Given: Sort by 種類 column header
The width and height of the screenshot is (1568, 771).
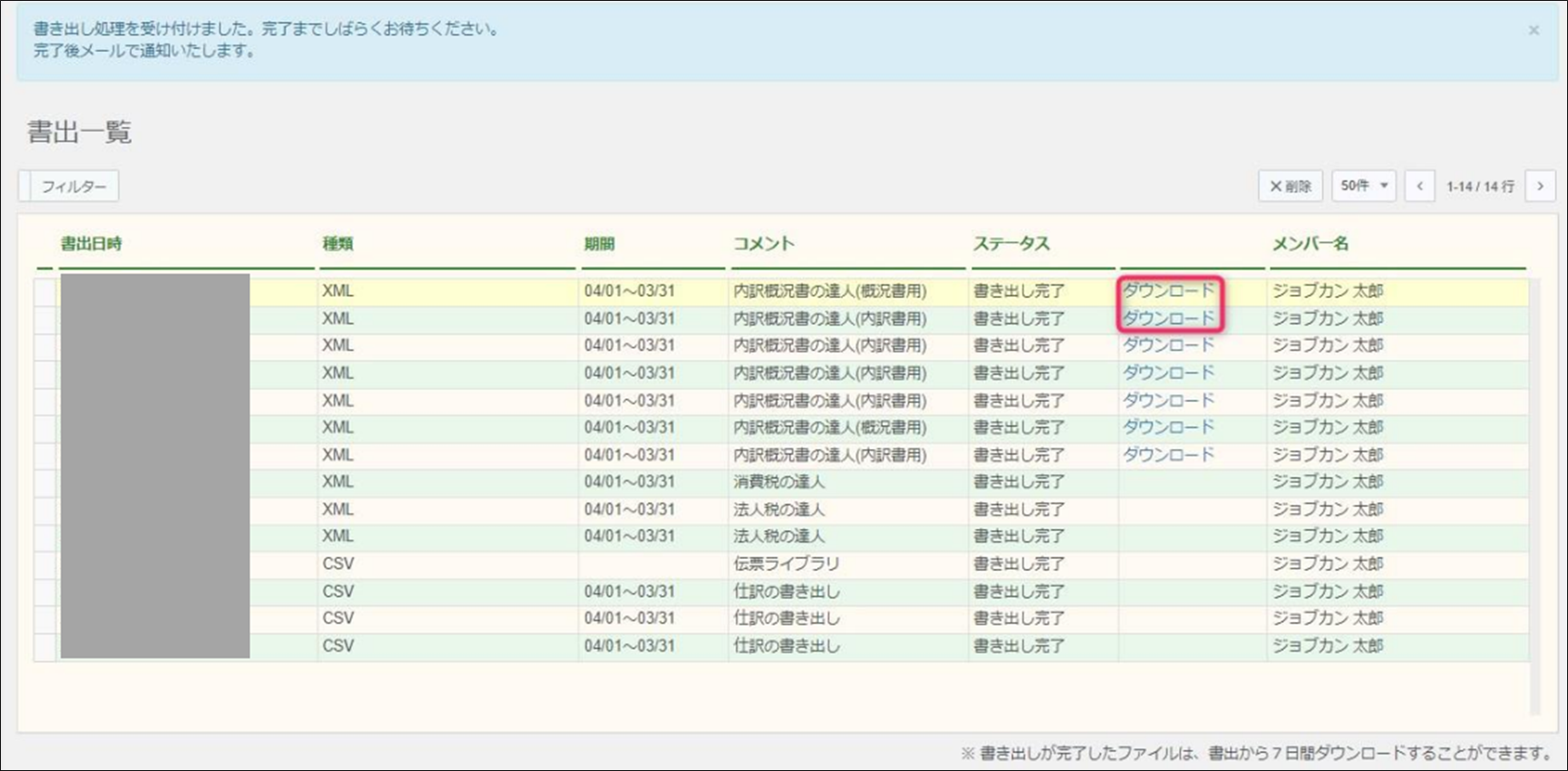Looking at the screenshot, I should click(x=337, y=244).
